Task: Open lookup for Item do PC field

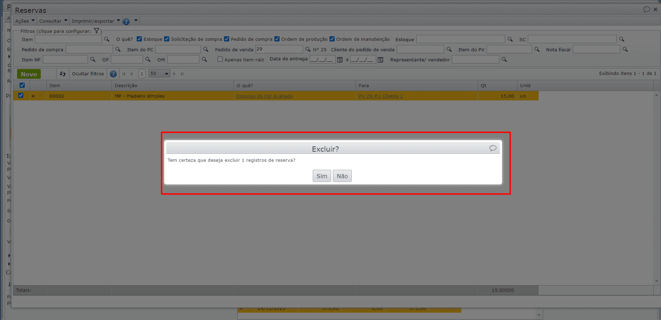Action: [x=206, y=49]
